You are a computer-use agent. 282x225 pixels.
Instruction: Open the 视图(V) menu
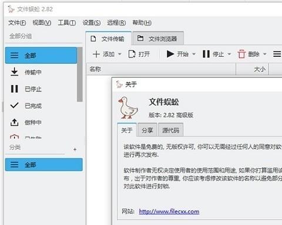pyautogui.click(x=42, y=23)
